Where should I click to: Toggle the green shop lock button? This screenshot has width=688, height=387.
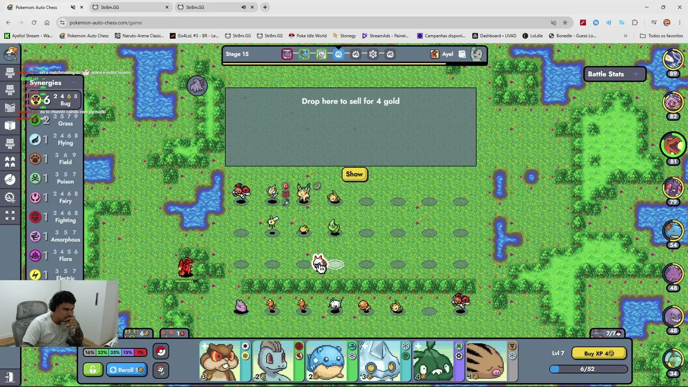tap(93, 370)
